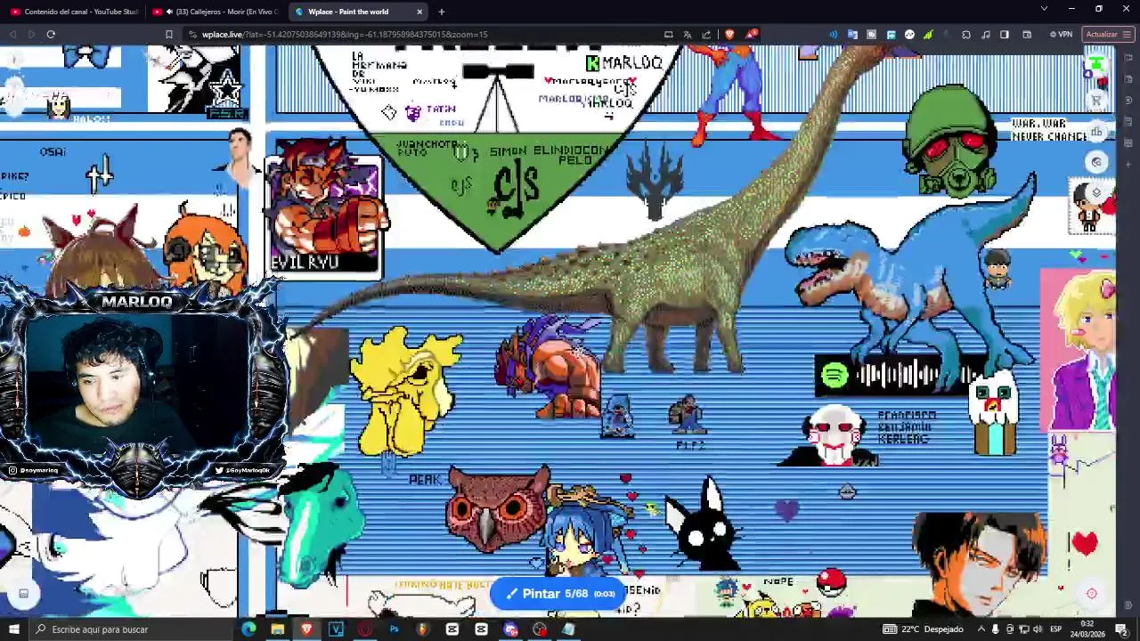Click the ESP language indicator

(x=1056, y=629)
